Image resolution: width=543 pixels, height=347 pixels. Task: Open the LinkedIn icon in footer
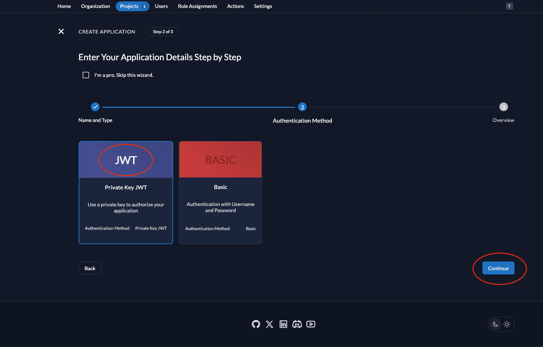pyautogui.click(x=283, y=324)
